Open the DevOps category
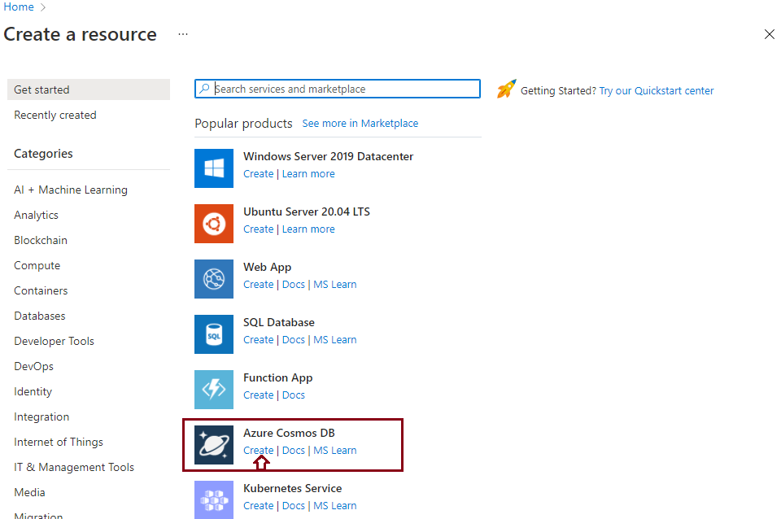The image size is (781, 519). [x=34, y=367]
